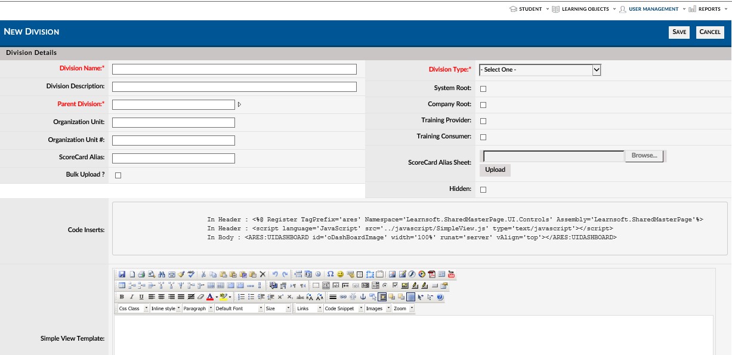
Task: Open the Reports menu
Action: (x=709, y=9)
